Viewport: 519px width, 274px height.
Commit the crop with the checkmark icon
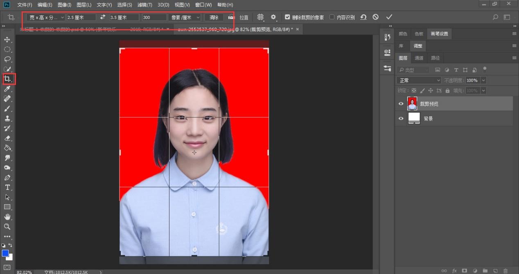click(389, 17)
